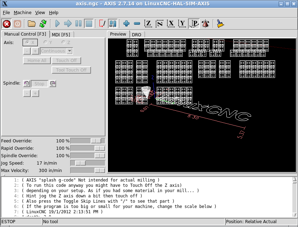Switch to side view X

click(x=171, y=24)
